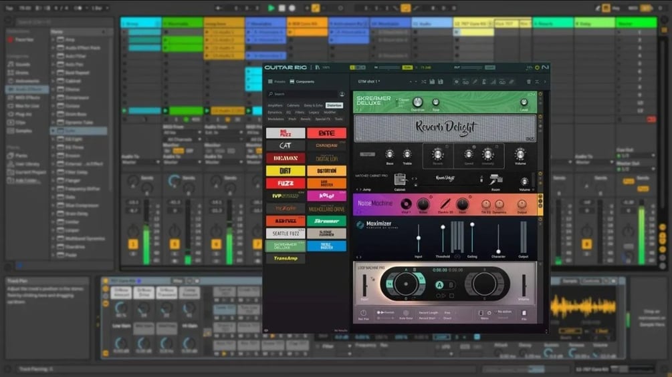Arm the Ableton transport record button
672x377 pixels.
[292, 8]
